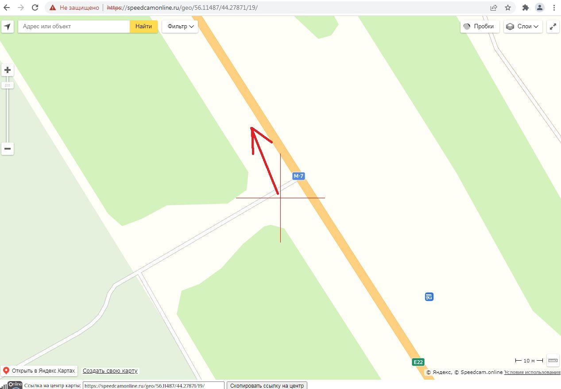Click Скопировать ссылку на центр button

267,385
